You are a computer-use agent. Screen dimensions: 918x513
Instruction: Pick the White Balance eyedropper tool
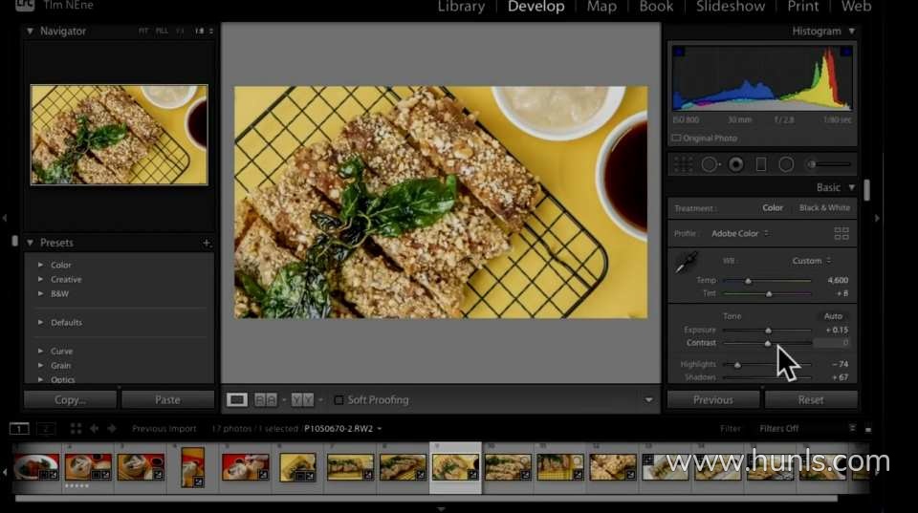(x=686, y=262)
